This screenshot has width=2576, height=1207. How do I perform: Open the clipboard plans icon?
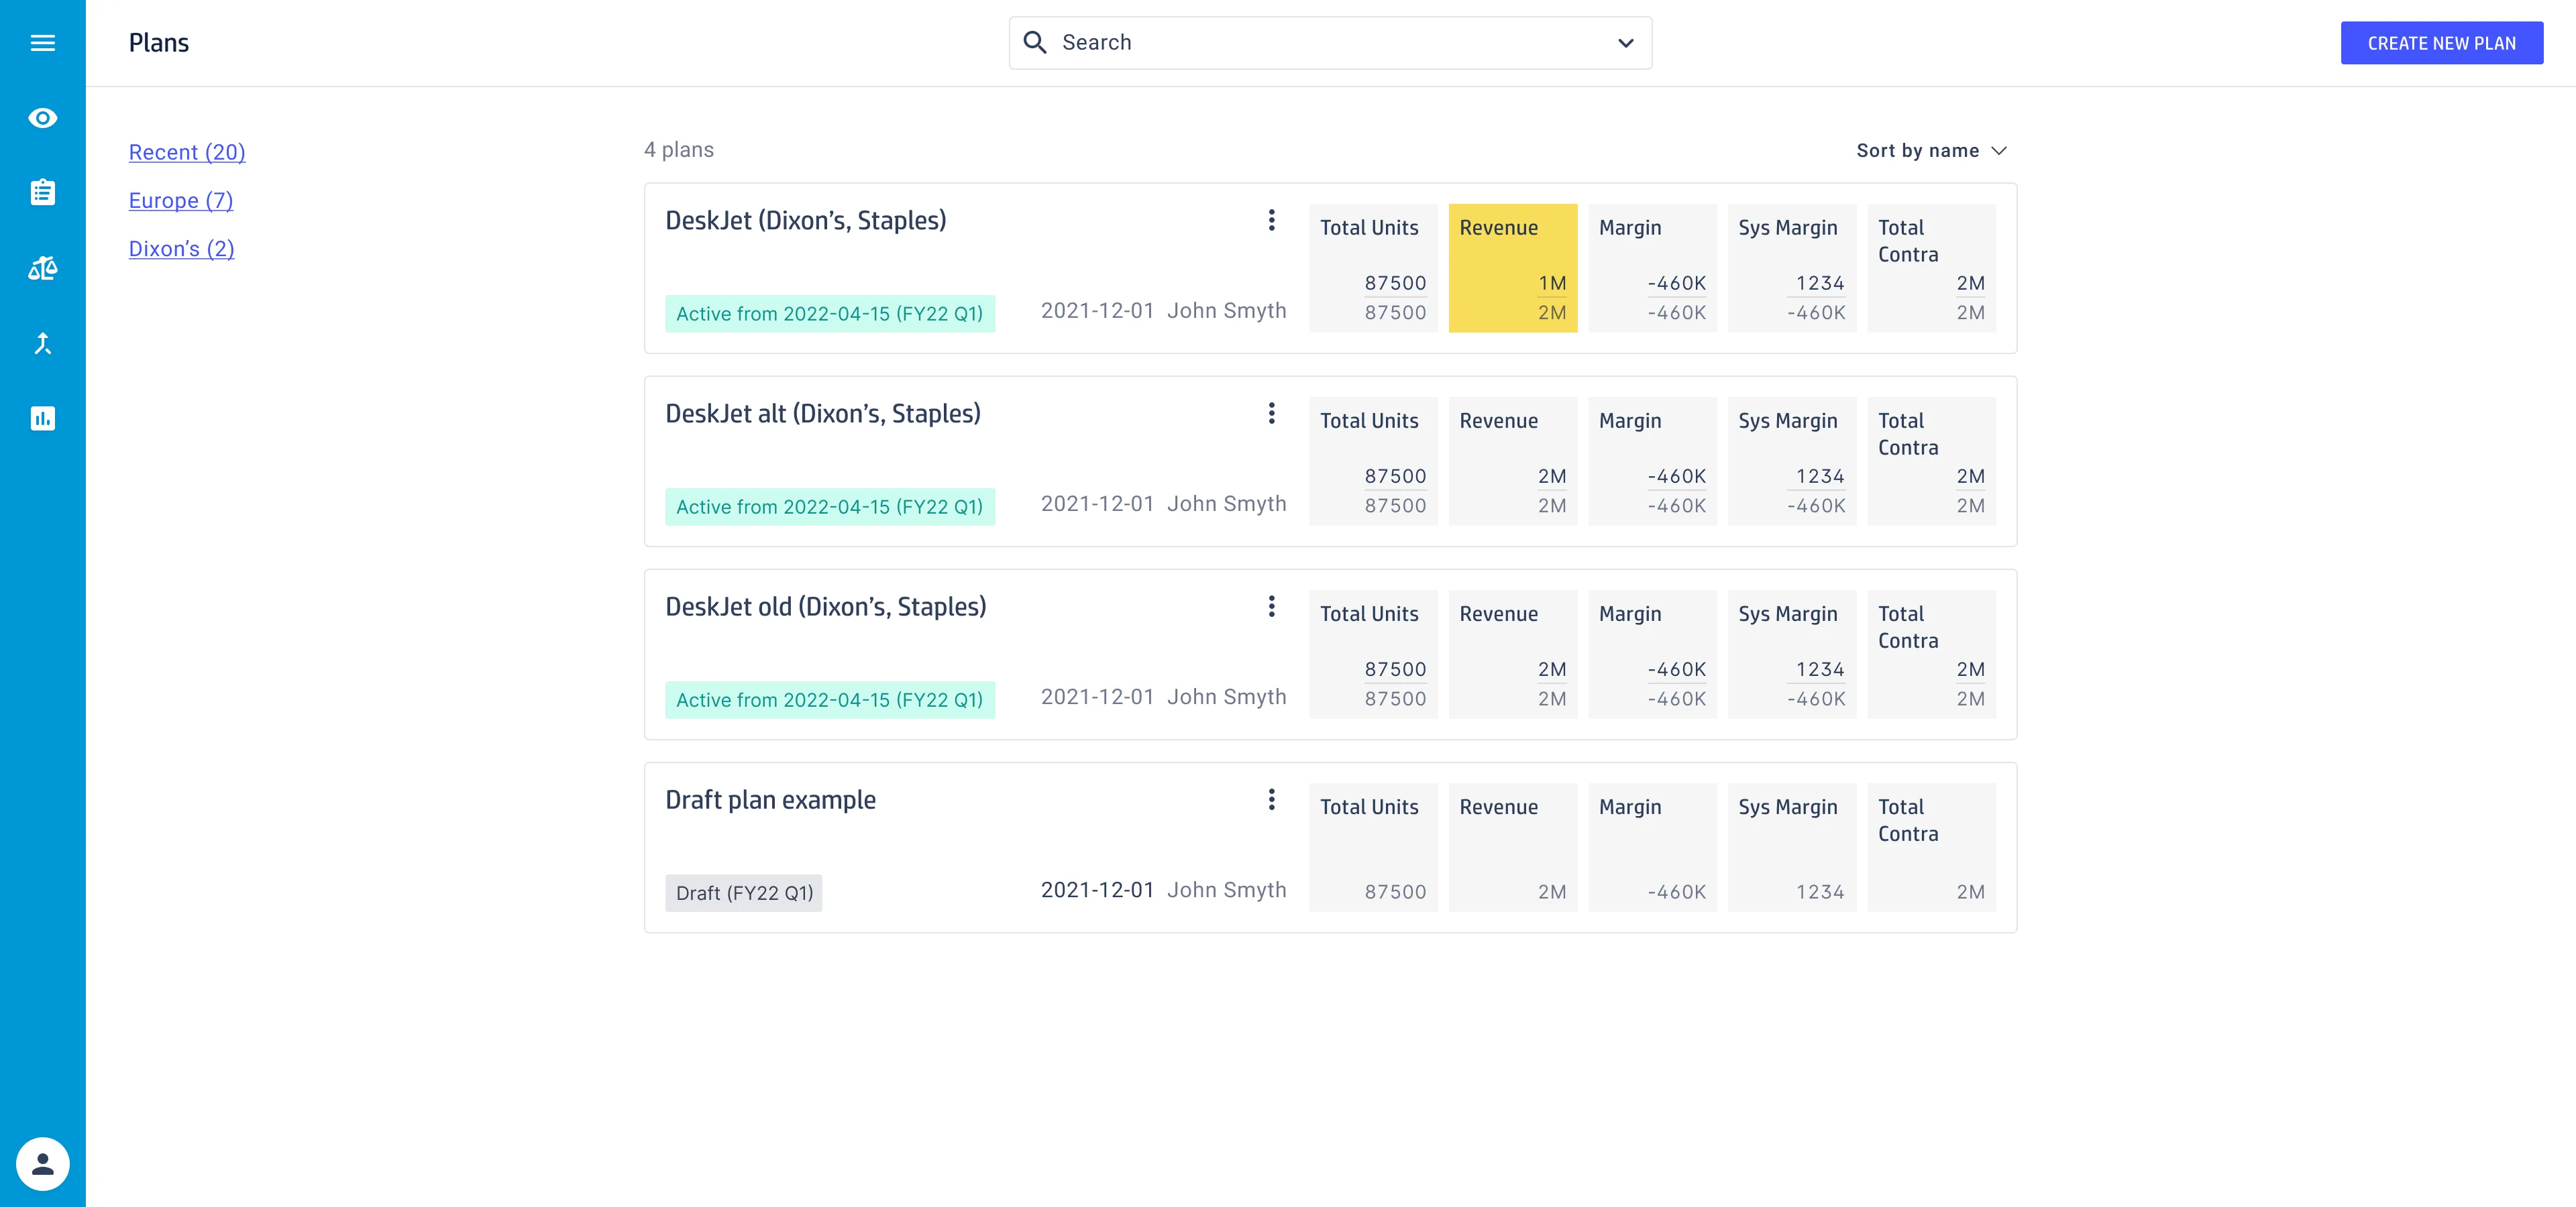[42, 192]
